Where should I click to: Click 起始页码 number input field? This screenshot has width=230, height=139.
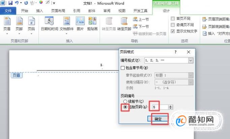click(x=160, y=107)
